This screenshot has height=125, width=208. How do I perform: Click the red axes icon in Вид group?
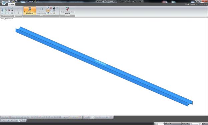coord(51,8)
